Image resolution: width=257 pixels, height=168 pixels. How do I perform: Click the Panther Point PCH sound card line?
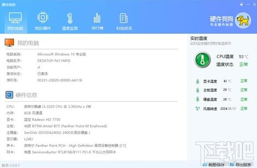coord(75,145)
